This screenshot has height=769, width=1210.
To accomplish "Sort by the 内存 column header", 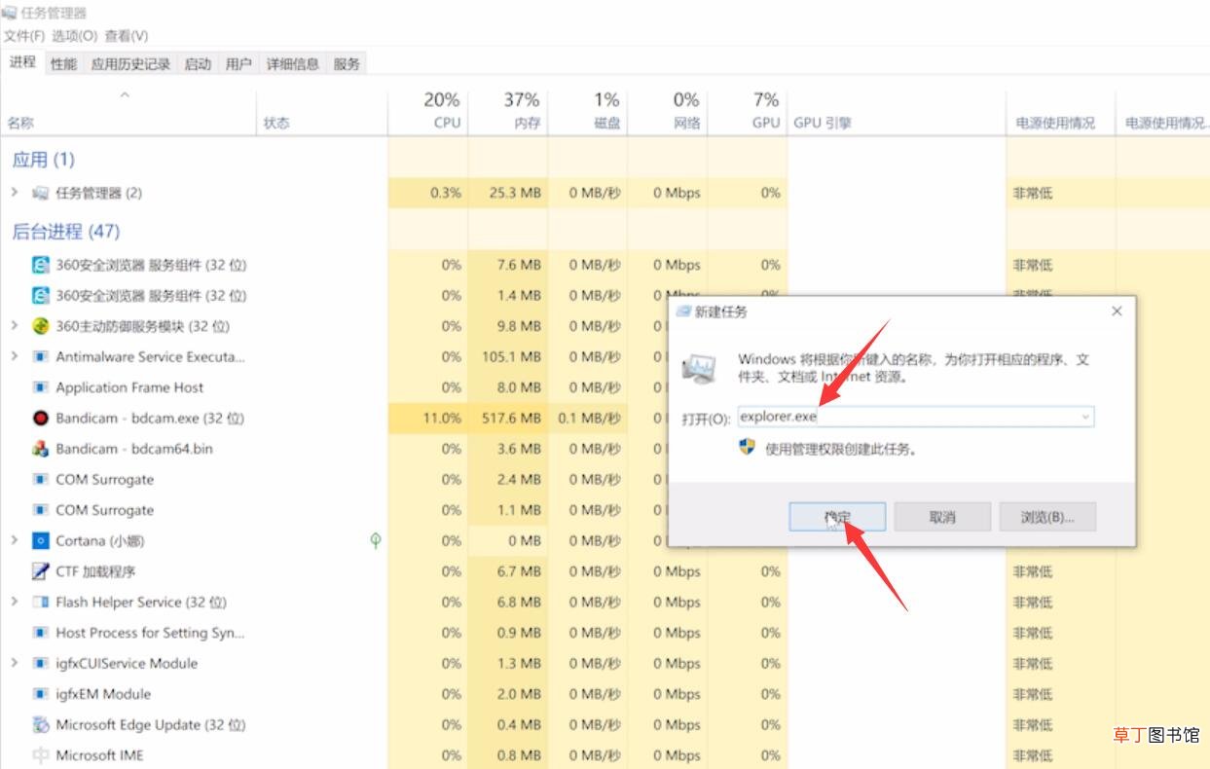I will pos(507,112).
